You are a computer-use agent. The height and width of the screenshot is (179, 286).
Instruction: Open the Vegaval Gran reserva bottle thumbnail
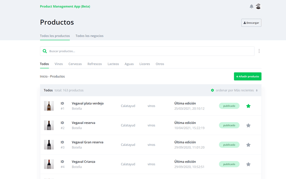(49, 145)
